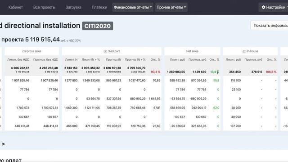Select the (3) In house group header
288x162 pixels.
click(x=250, y=51)
